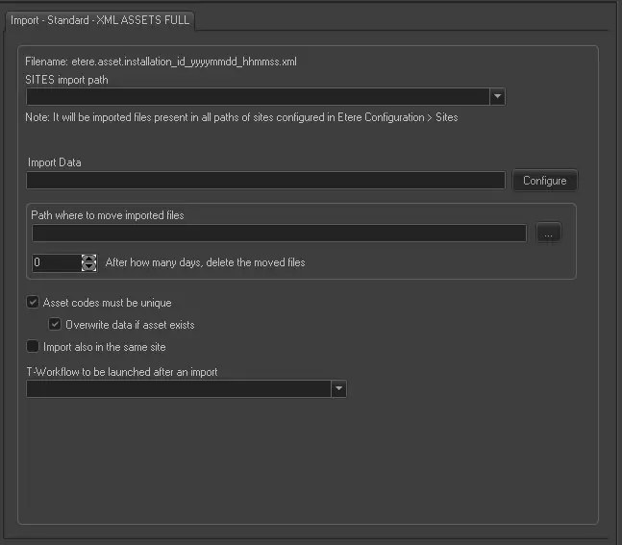Select the Import - Standard - XML ASSETS FULL tab
The height and width of the screenshot is (545, 622).
[x=100, y=19]
